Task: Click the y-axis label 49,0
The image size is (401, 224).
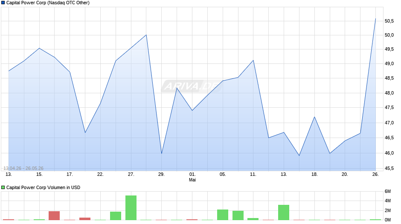Action: point(389,63)
